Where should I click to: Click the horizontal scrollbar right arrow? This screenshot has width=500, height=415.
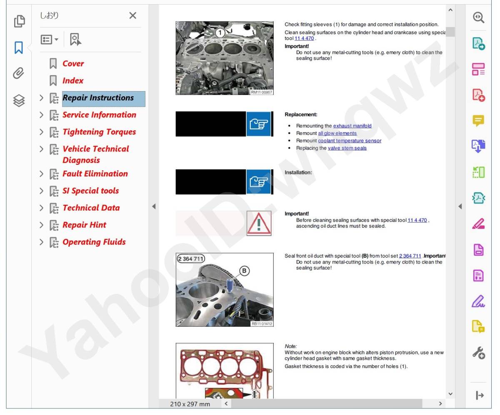coord(440,404)
